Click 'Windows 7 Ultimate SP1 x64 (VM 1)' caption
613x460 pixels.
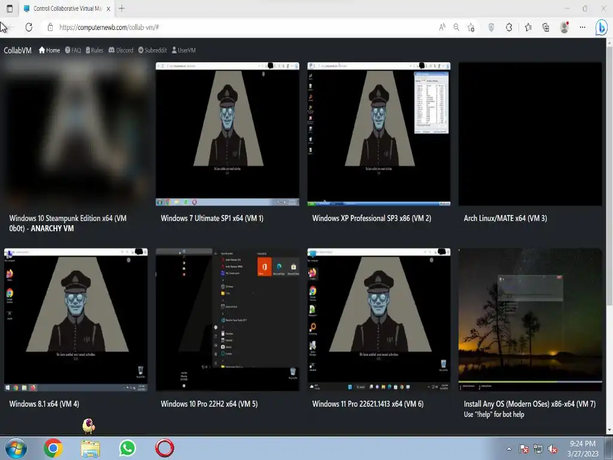click(x=213, y=218)
